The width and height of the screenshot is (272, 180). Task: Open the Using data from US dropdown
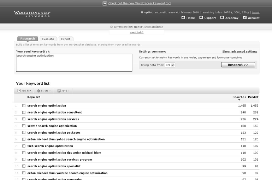click(170, 65)
